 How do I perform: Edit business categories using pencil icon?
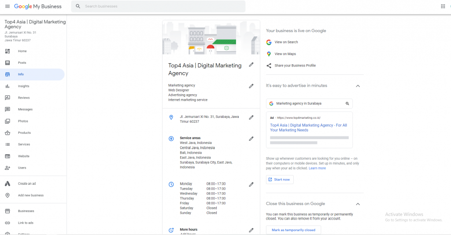point(251,86)
